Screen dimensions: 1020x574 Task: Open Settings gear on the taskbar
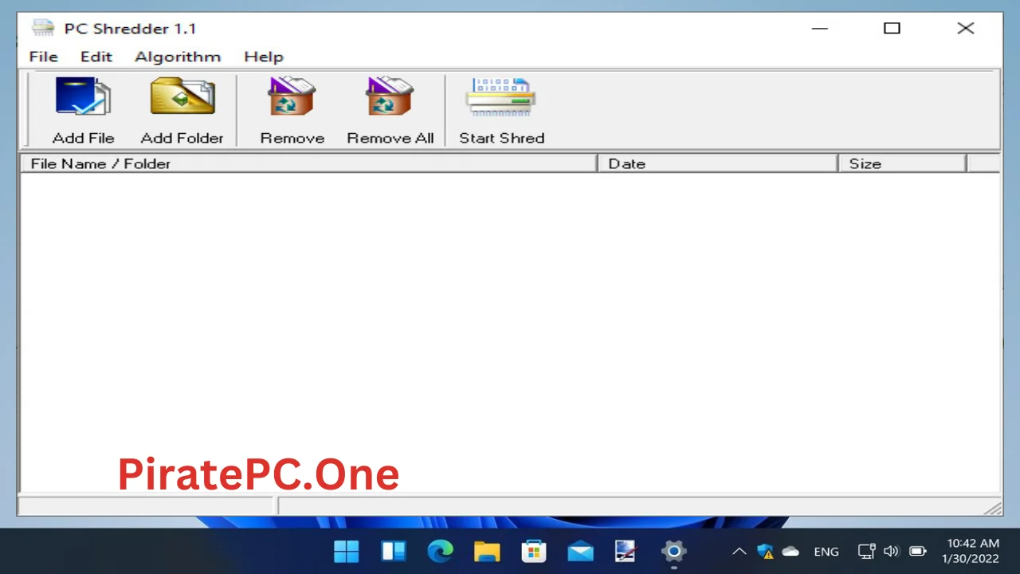(673, 551)
